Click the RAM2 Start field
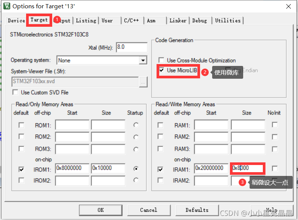Image resolution: width=298 pixels, height=220 pixels. pyautogui.click(x=211, y=137)
